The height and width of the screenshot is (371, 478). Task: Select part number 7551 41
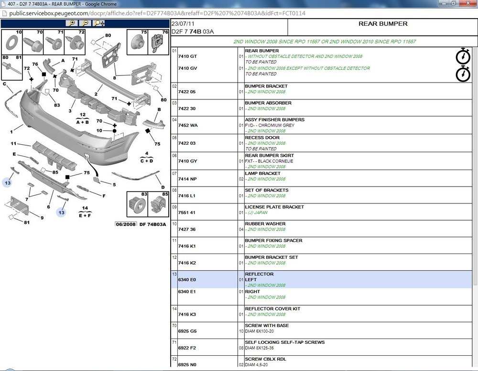click(x=186, y=212)
